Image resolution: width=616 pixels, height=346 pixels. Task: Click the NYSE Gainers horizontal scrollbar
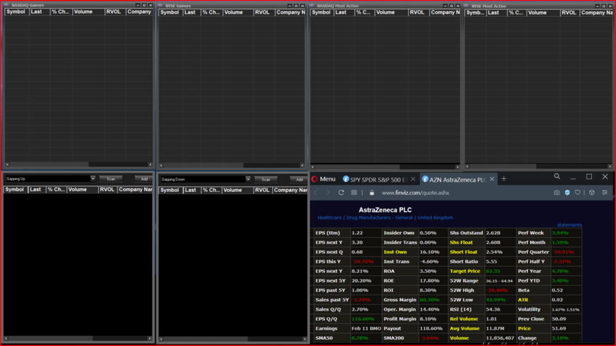pos(232,165)
